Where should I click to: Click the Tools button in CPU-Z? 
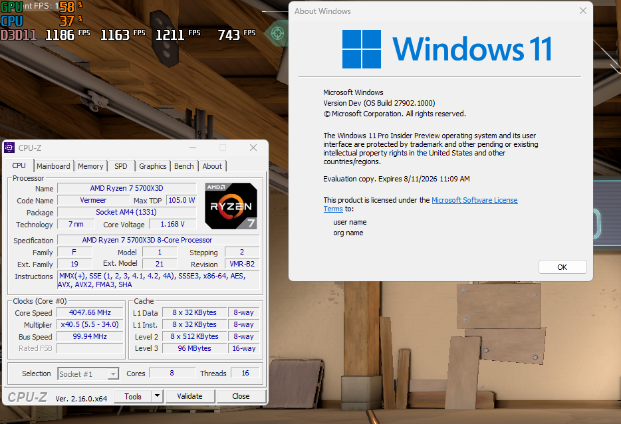click(x=133, y=396)
